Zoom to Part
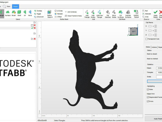The height and width of the screenshot is (122, 162). click(x=145, y=11)
